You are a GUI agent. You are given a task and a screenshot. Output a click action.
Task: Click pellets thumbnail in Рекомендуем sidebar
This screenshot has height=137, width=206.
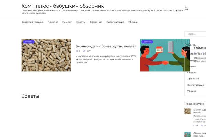click(187, 111)
